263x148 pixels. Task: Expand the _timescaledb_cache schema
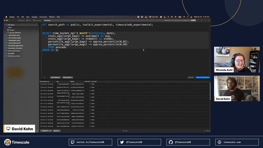[x=5, y=35]
